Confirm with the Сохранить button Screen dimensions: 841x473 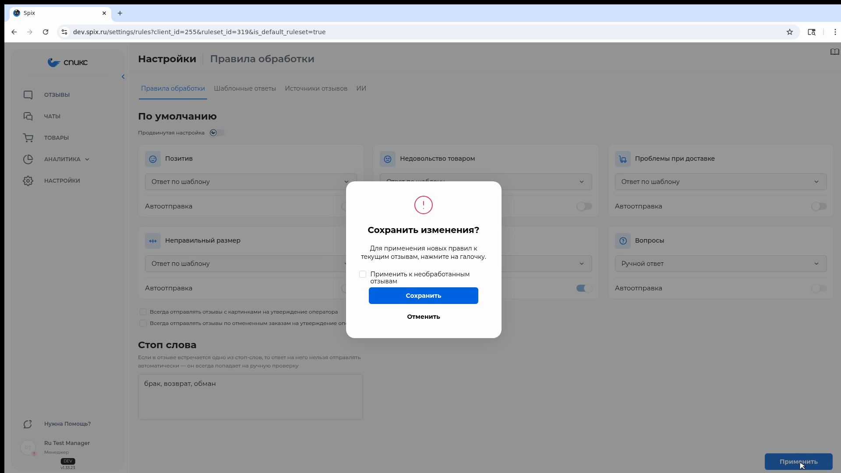tap(424, 296)
